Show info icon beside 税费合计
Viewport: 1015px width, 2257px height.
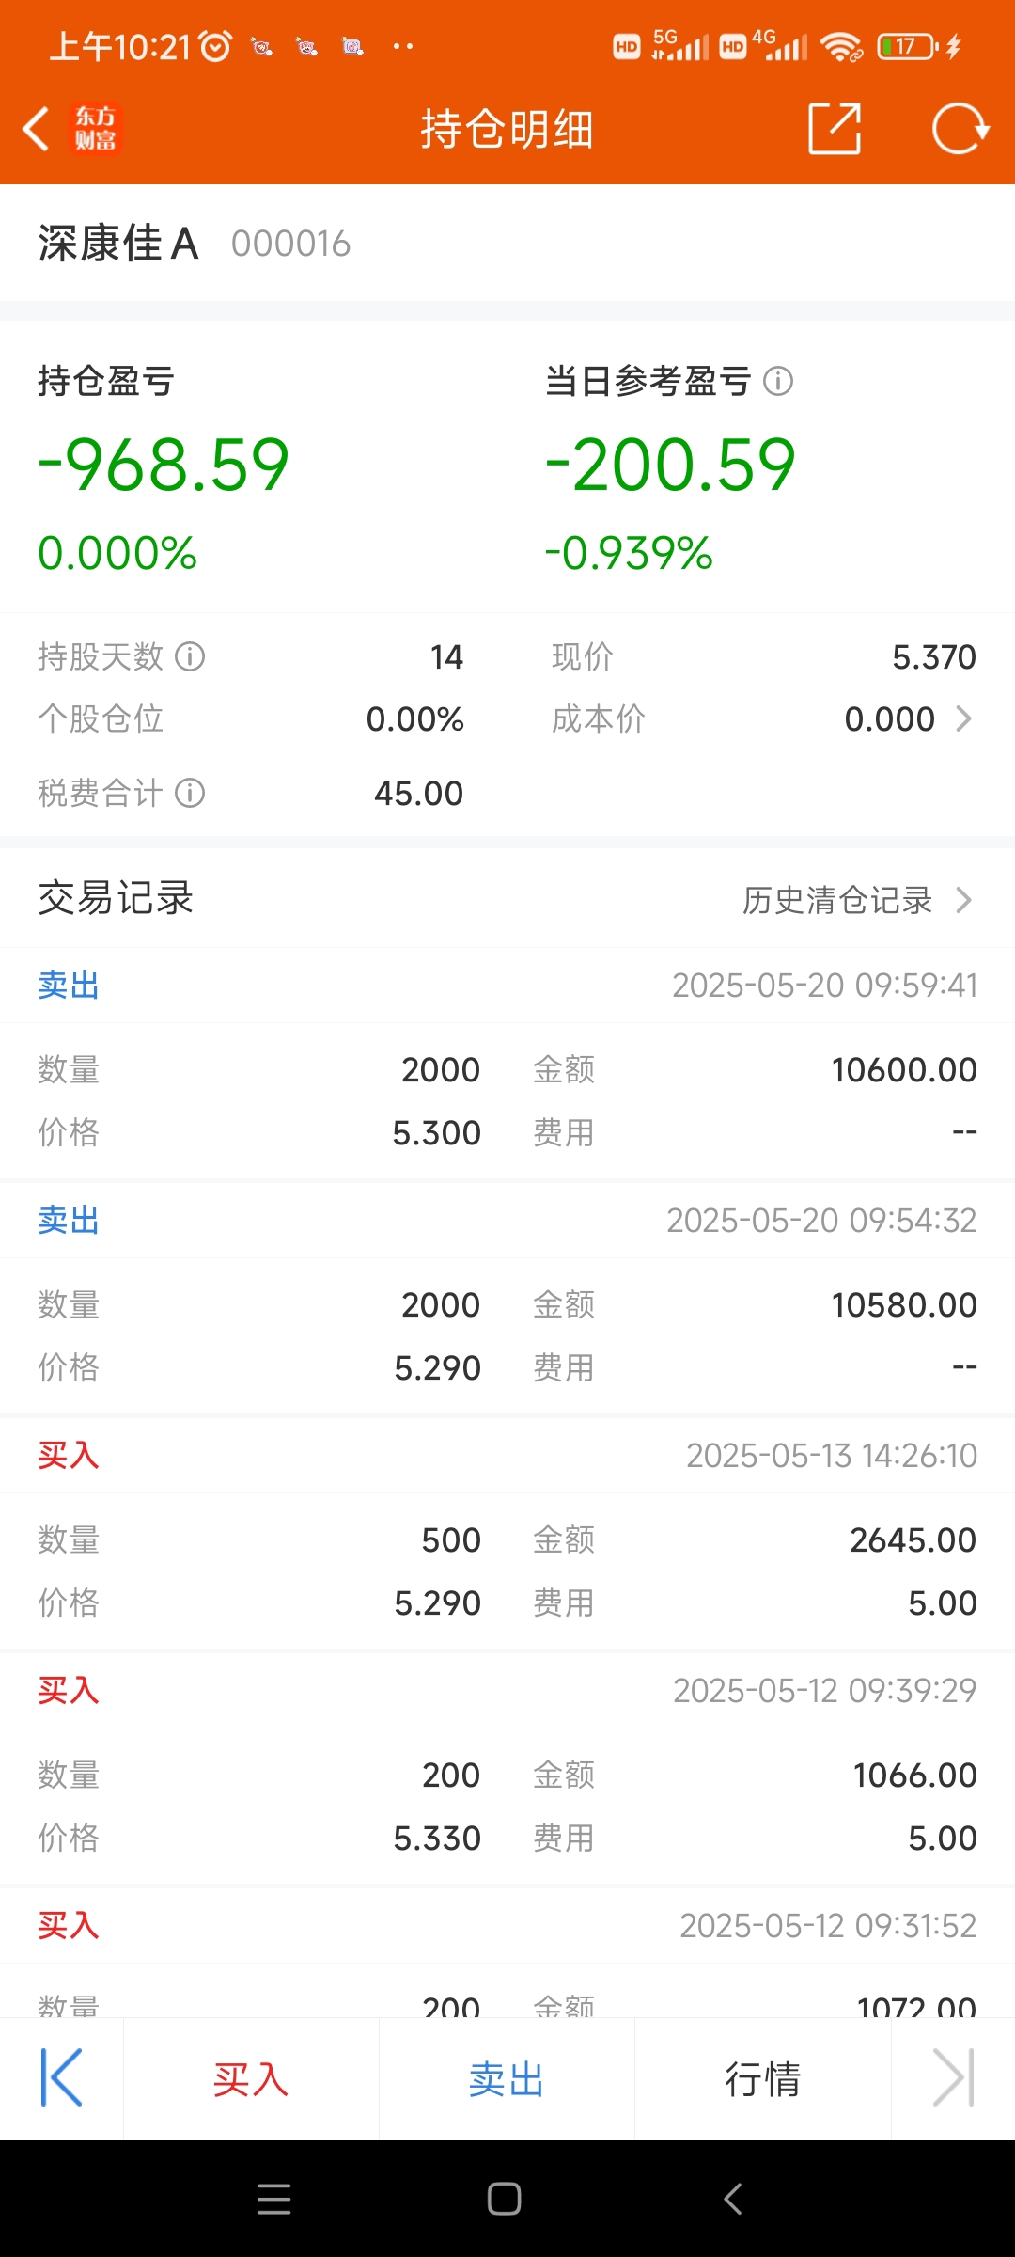[x=190, y=793]
